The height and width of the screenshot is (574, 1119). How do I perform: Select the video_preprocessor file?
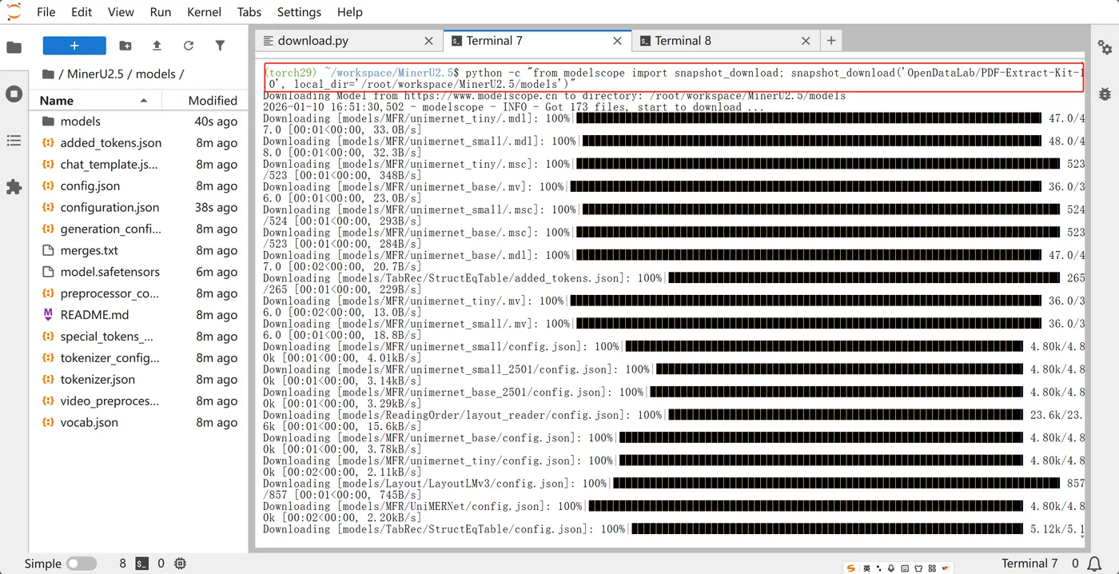[138, 401]
